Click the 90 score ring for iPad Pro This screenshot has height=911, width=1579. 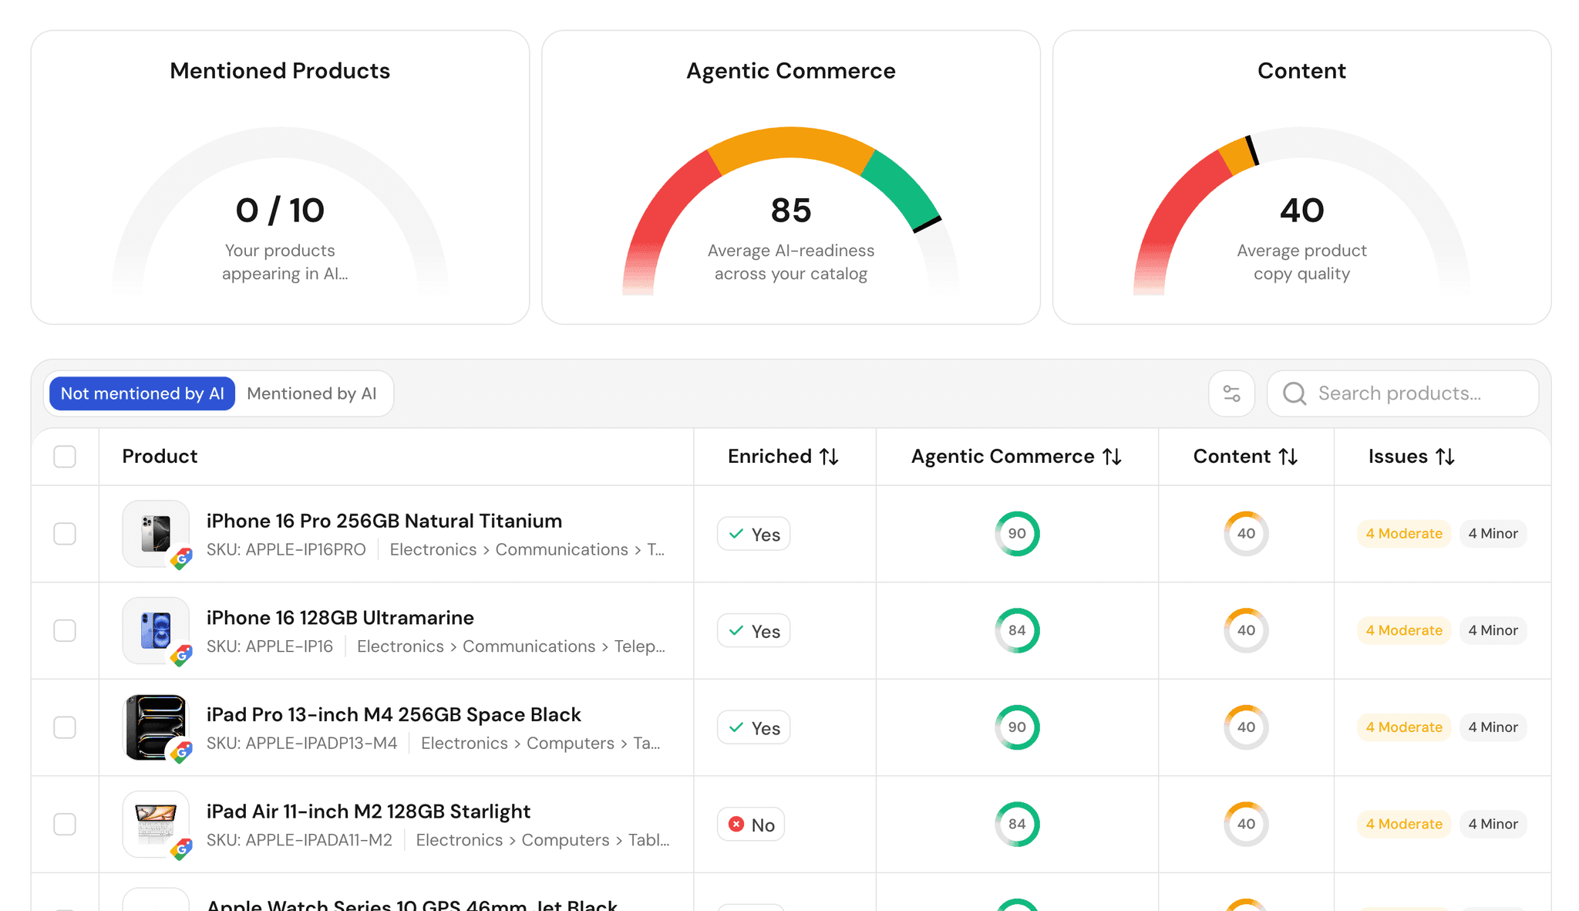1017,727
